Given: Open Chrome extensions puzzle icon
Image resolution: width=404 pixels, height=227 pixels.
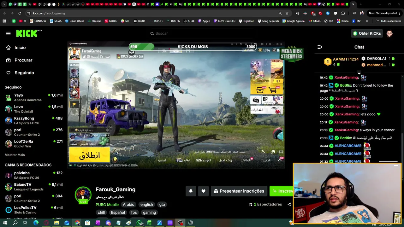Looking at the screenshot, I should tap(343, 13).
